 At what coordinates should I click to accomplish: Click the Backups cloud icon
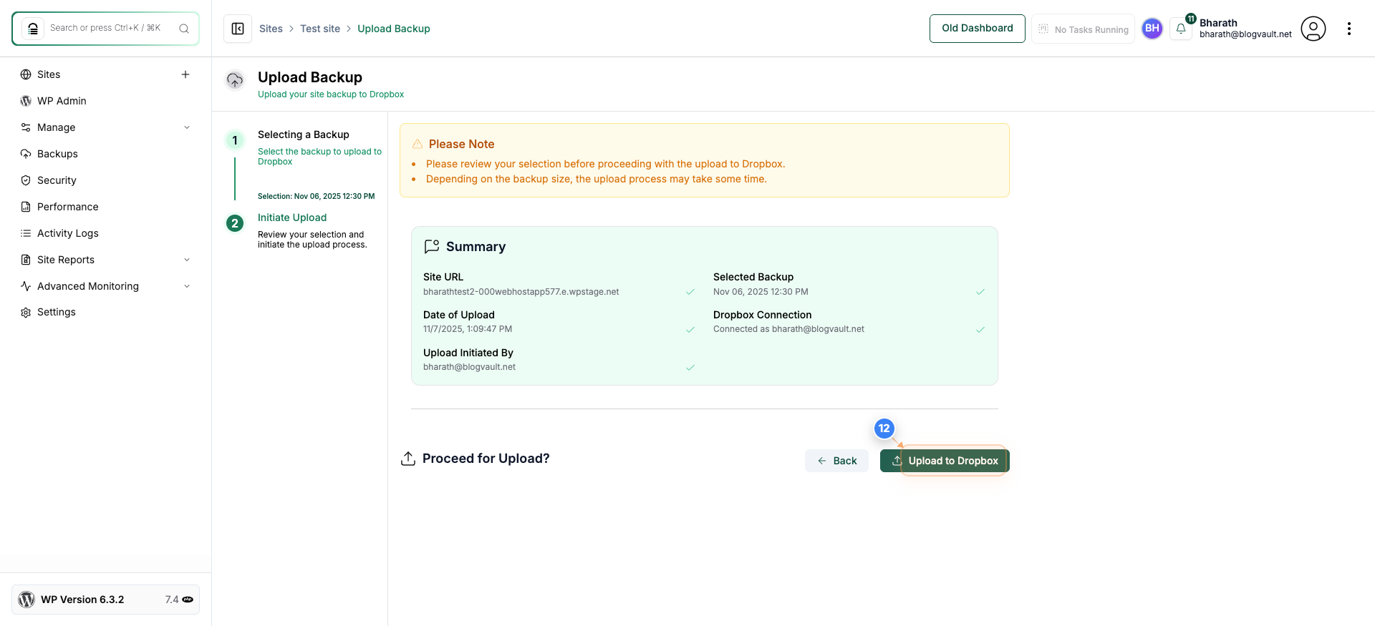point(26,154)
